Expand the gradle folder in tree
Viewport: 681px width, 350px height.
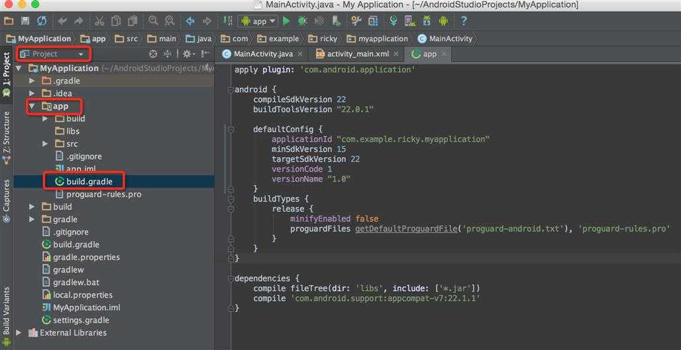click(32, 219)
